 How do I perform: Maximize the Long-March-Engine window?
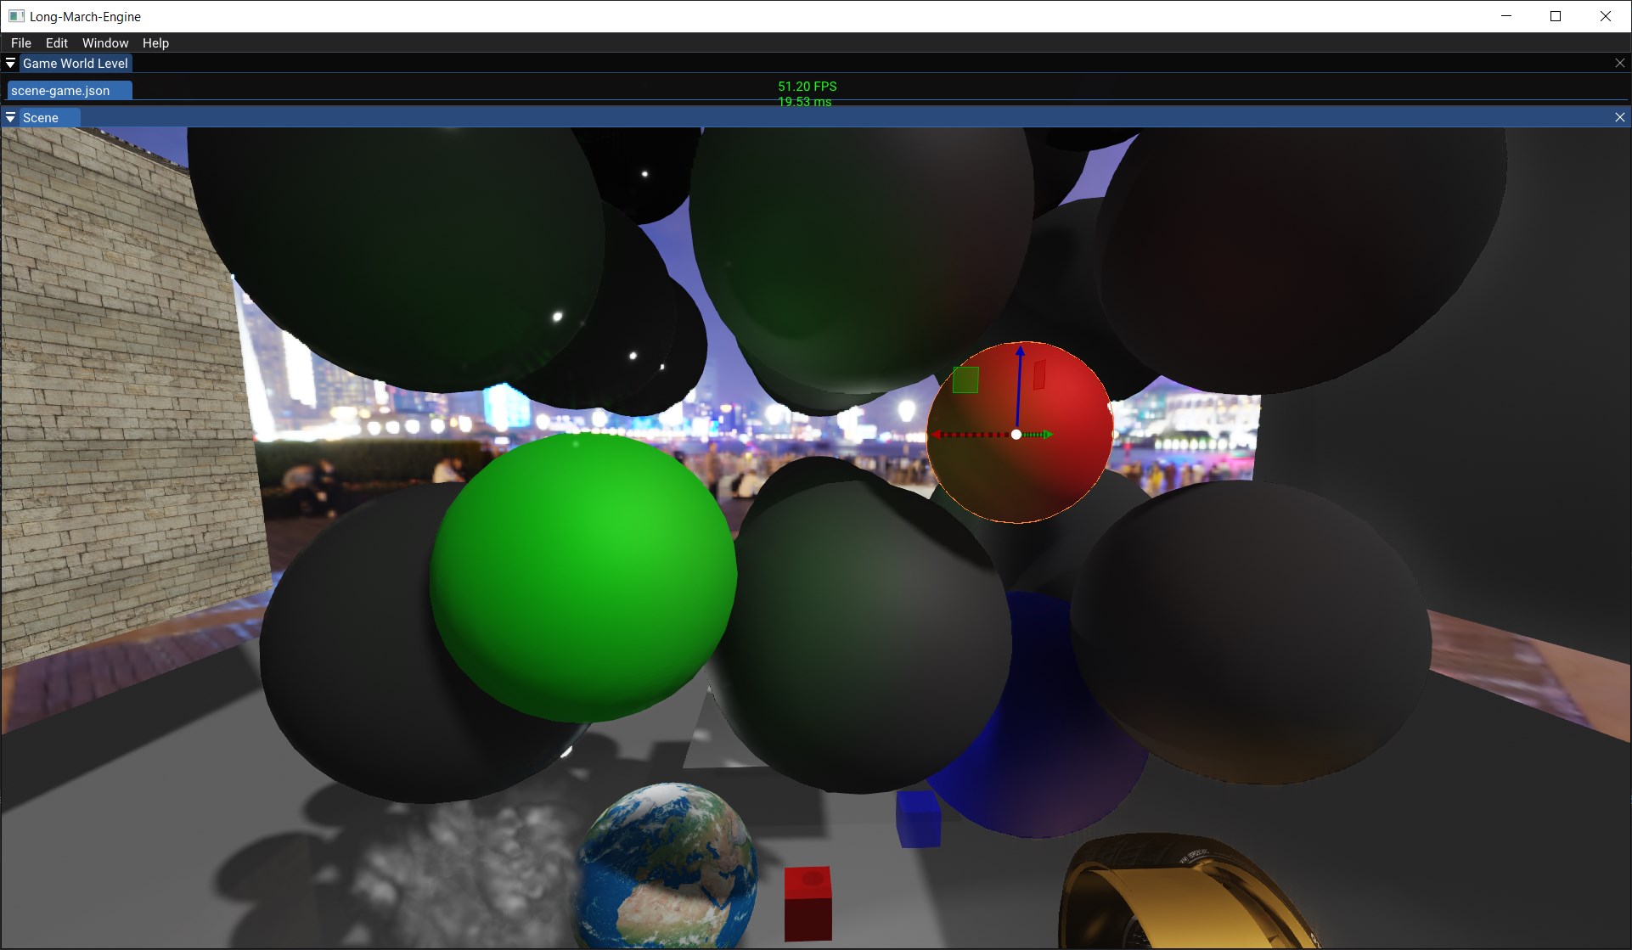[x=1556, y=16]
